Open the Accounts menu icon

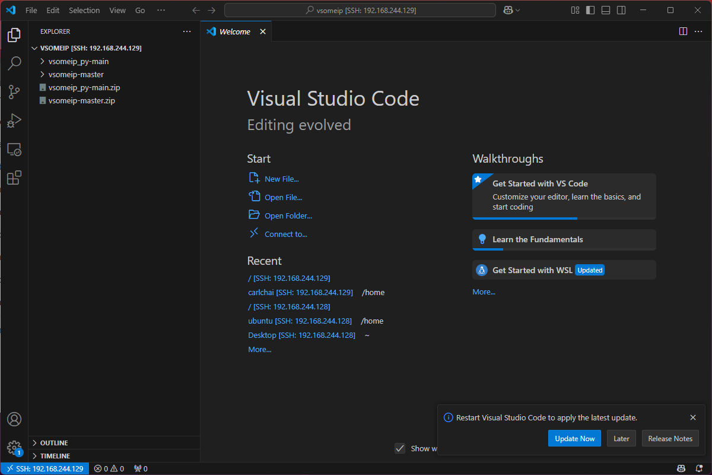click(14, 419)
